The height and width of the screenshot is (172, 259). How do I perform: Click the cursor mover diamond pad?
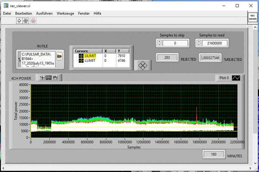coord(142,66)
